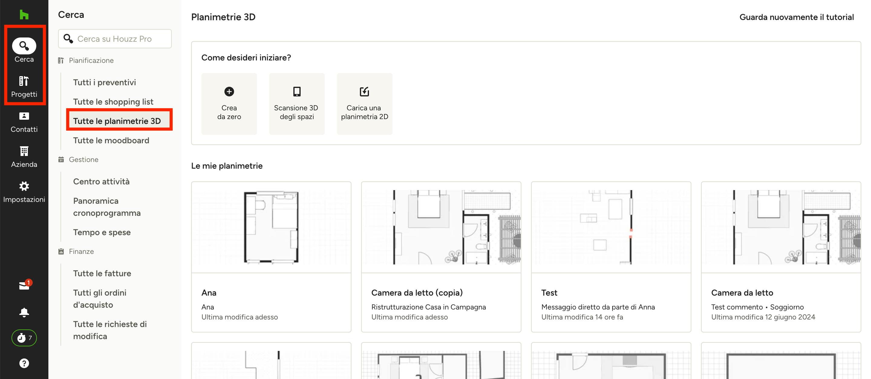The width and height of the screenshot is (871, 379).
Task: Click the Test plan title
Action: coord(549,293)
